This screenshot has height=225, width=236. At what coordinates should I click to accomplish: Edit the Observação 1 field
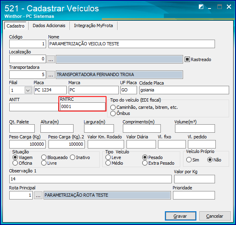click(x=90, y=179)
